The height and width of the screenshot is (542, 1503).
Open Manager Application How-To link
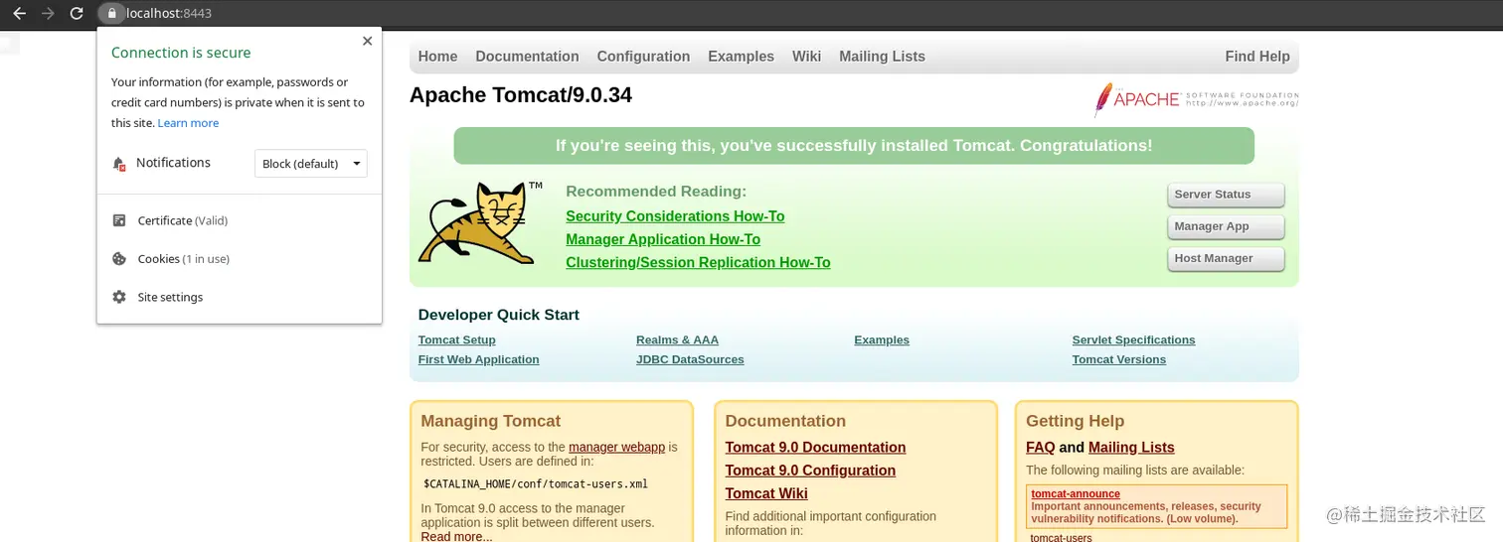coord(663,239)
